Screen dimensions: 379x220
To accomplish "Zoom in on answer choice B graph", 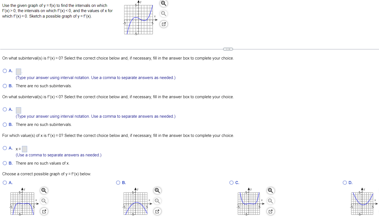I will coord(157,190).
